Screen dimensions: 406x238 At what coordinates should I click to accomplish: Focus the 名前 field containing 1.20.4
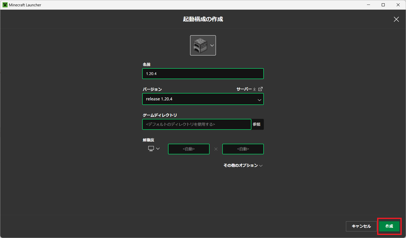coord(203,74)
